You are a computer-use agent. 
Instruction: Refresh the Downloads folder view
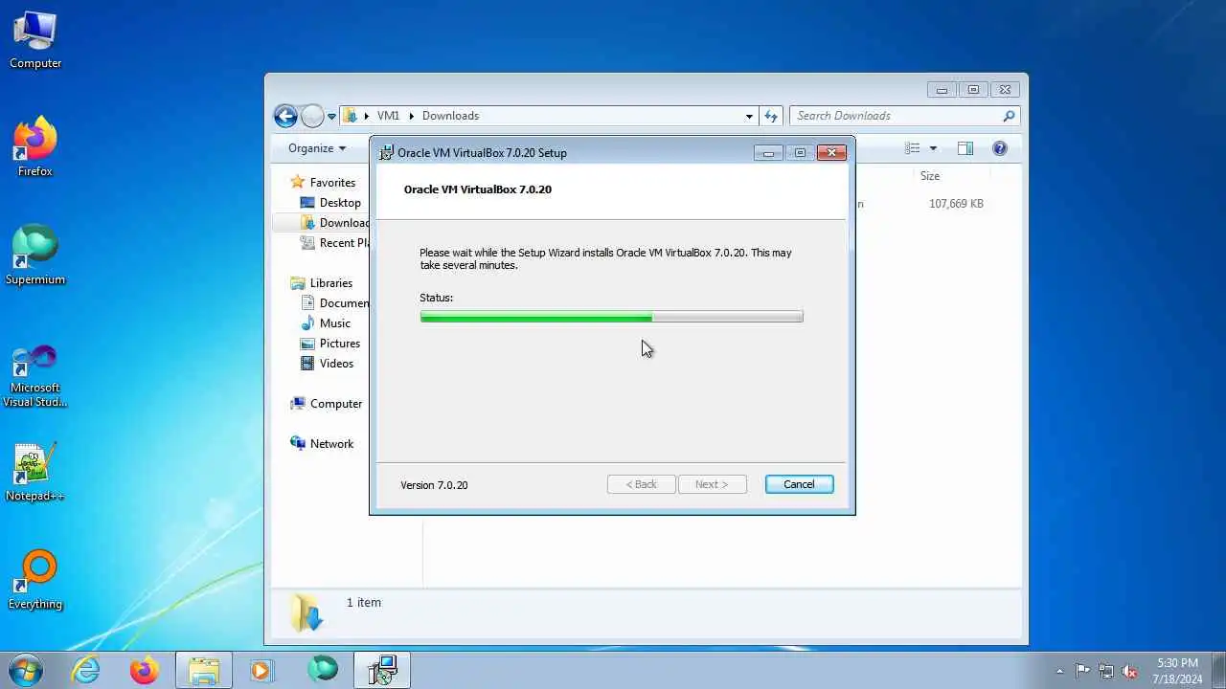(x=771, y=116)
